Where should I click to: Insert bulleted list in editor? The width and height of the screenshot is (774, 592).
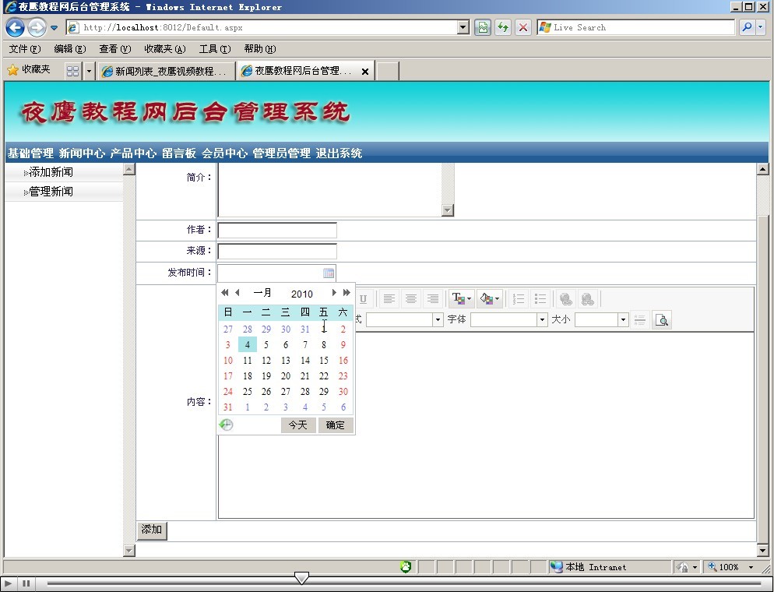click(x=540, y=299)
